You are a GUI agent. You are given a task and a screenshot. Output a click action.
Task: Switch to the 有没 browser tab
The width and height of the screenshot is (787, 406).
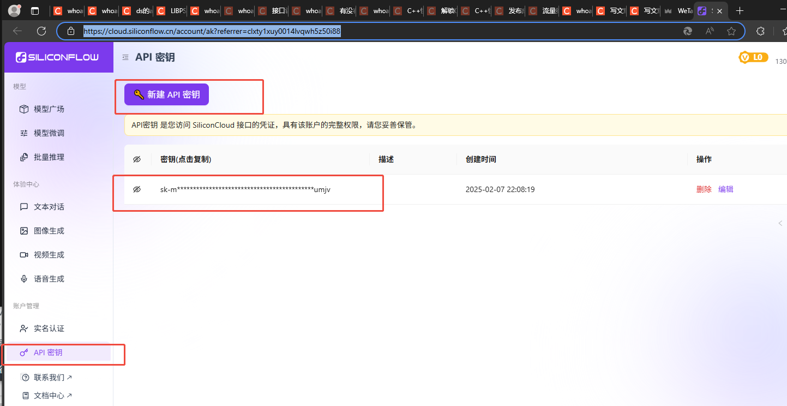coord(339,11)
